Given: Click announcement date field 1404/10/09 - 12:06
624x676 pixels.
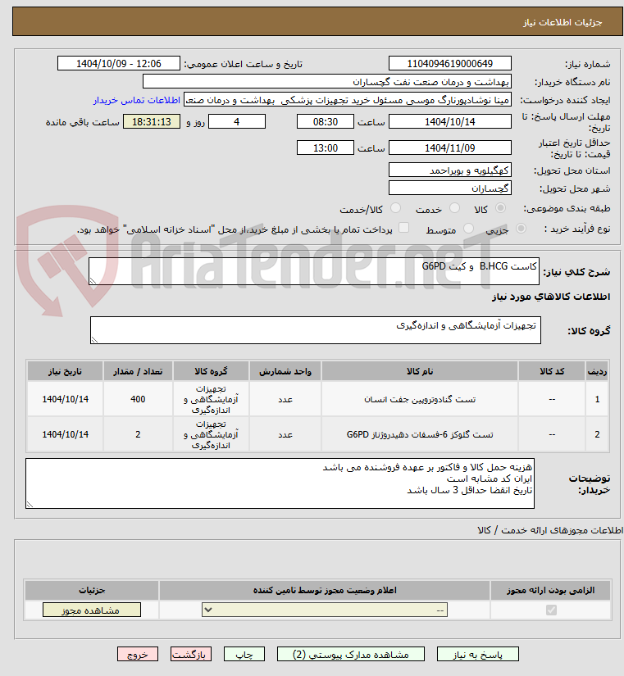Looking at the screenshot, I should click(119, 63).
